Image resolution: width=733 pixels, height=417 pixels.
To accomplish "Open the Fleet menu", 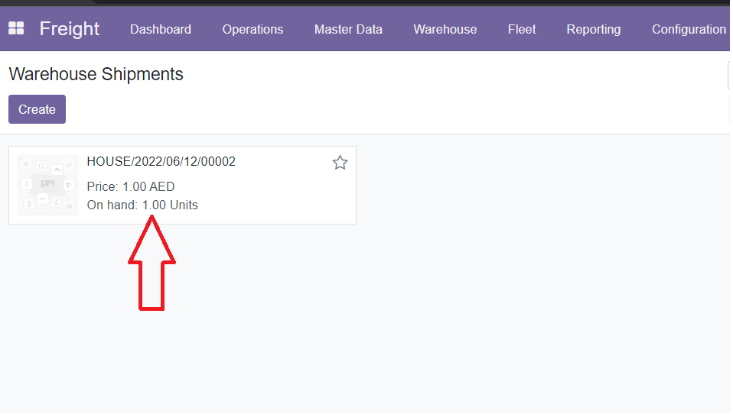I will pos(522,30).
